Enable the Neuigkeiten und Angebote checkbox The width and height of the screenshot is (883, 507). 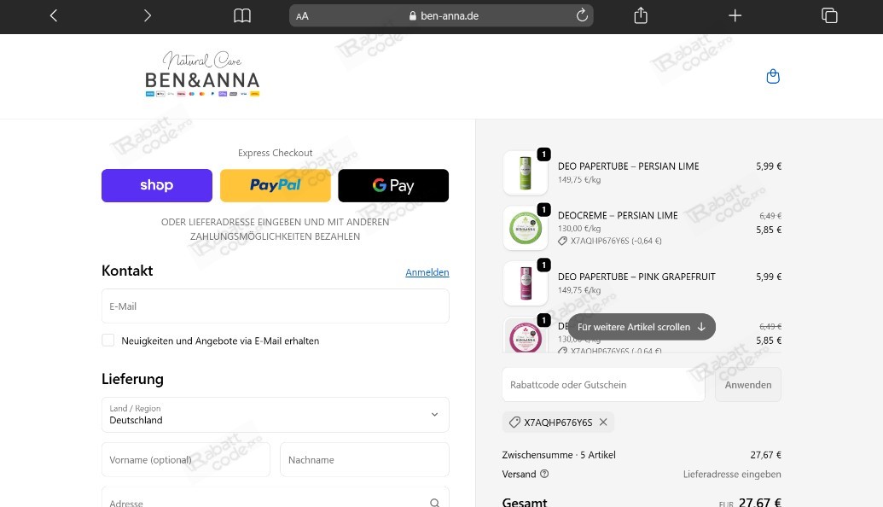[108, 340]
